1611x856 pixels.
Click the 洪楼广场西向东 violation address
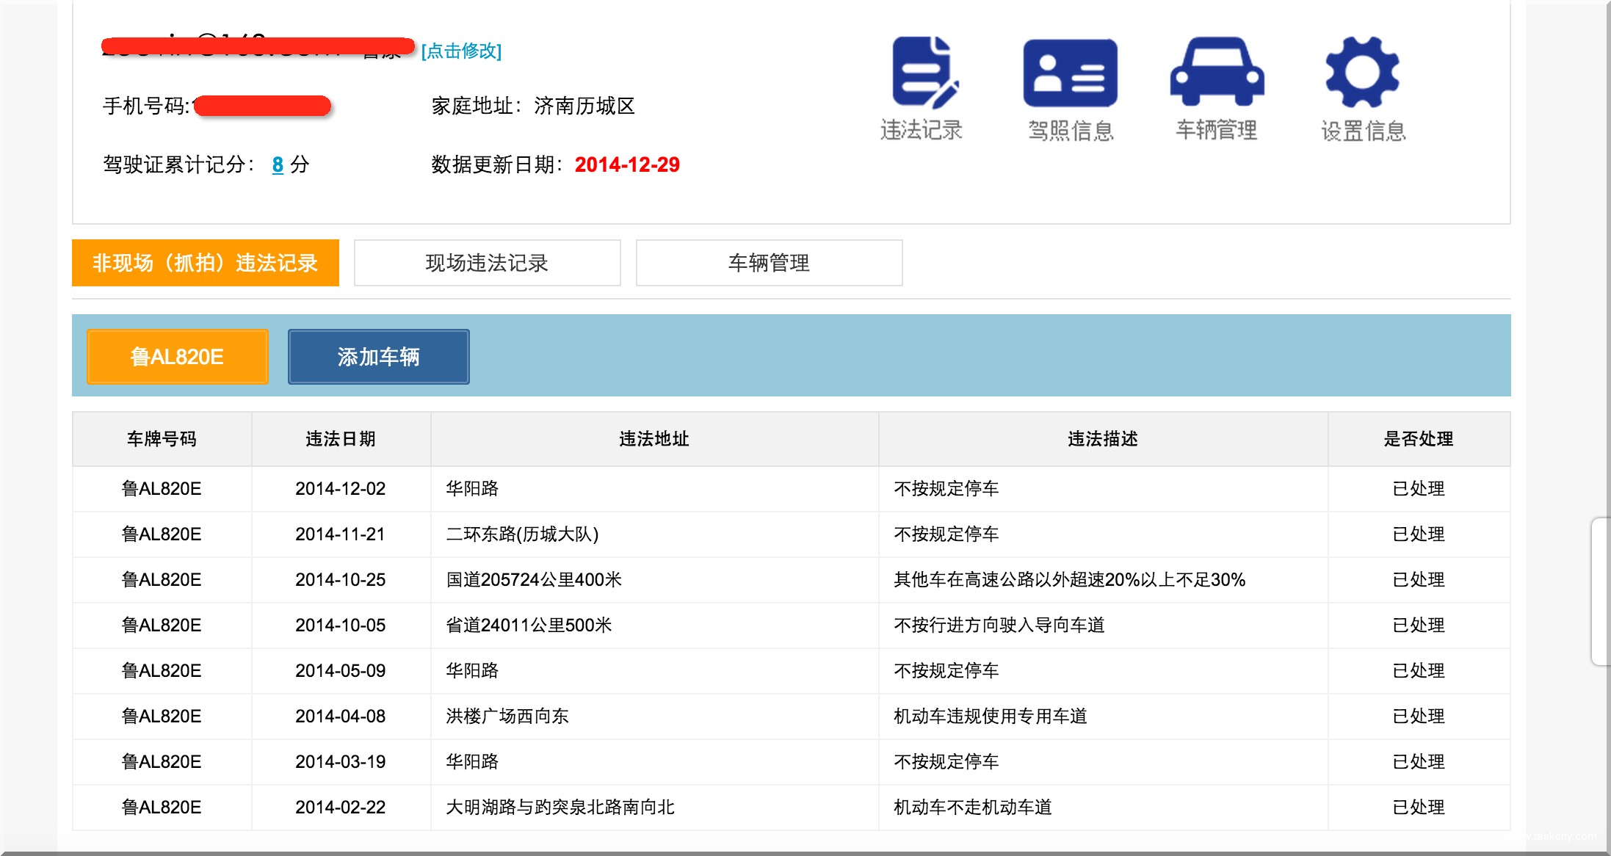pos(507,717)
